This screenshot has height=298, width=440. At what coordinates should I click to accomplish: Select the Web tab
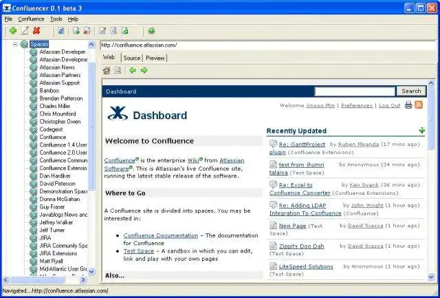109,57
